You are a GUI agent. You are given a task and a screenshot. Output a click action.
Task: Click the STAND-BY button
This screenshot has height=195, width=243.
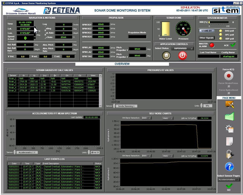pos(207,31)
